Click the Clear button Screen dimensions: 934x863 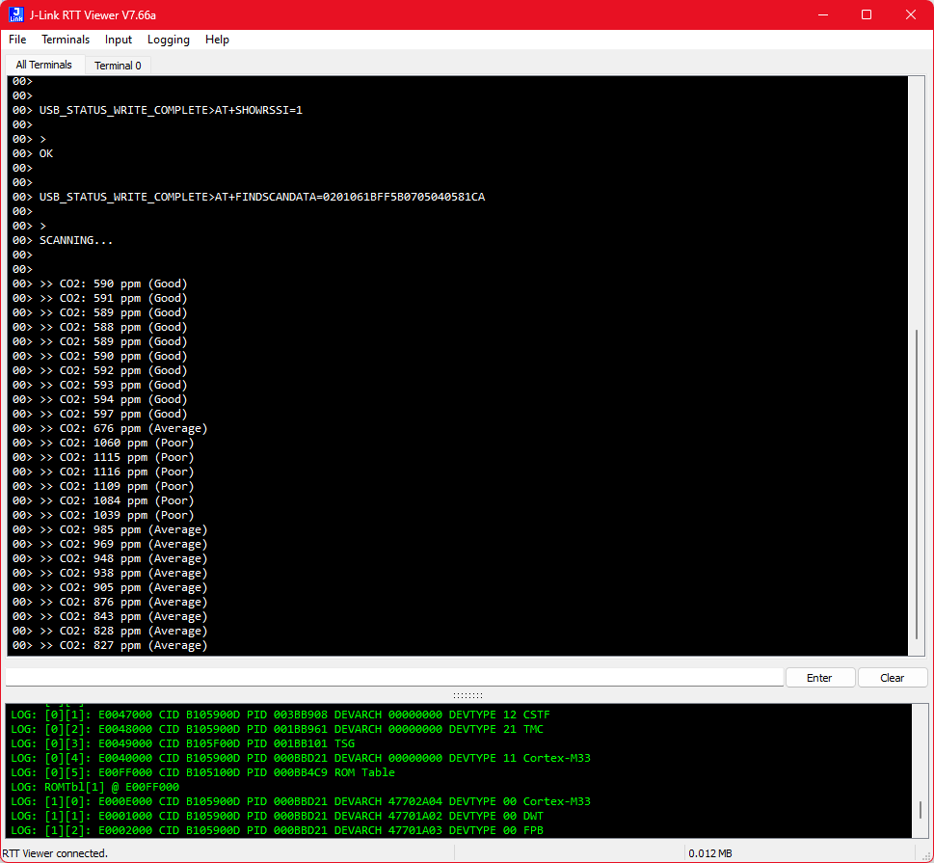[892, 678]
